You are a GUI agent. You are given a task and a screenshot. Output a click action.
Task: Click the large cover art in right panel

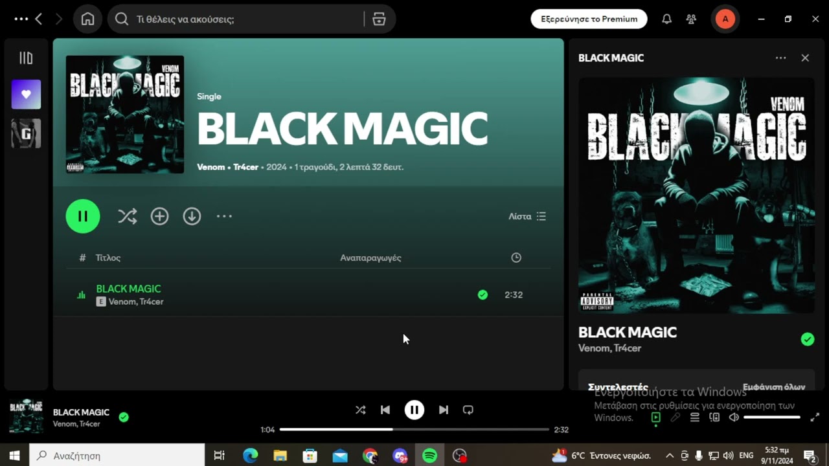click(696, 195)
